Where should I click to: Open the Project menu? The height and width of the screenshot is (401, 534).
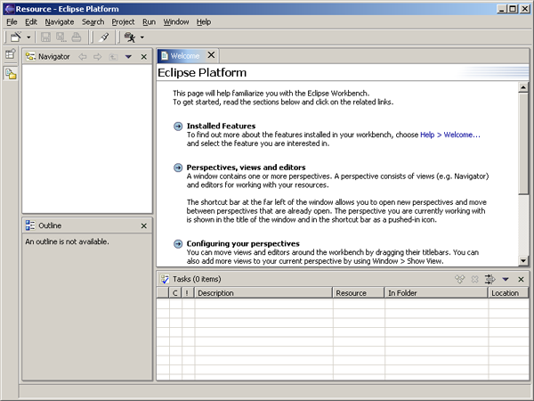(123, 21)
